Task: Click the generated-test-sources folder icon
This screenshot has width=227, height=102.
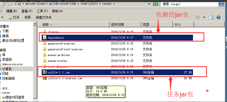Action: pos(45,49)
